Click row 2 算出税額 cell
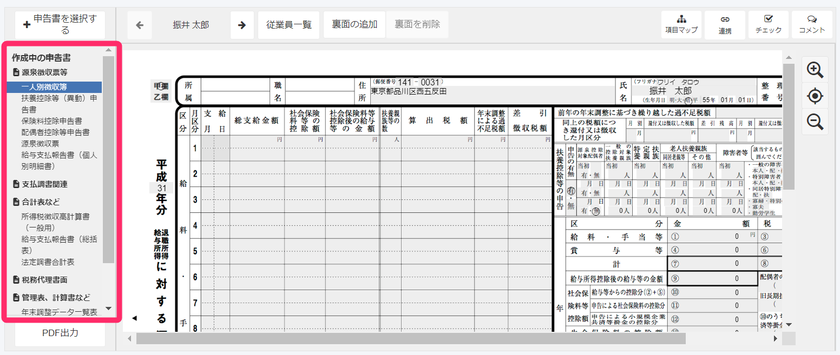The image size is (840, 355). [x=438, y=174]
